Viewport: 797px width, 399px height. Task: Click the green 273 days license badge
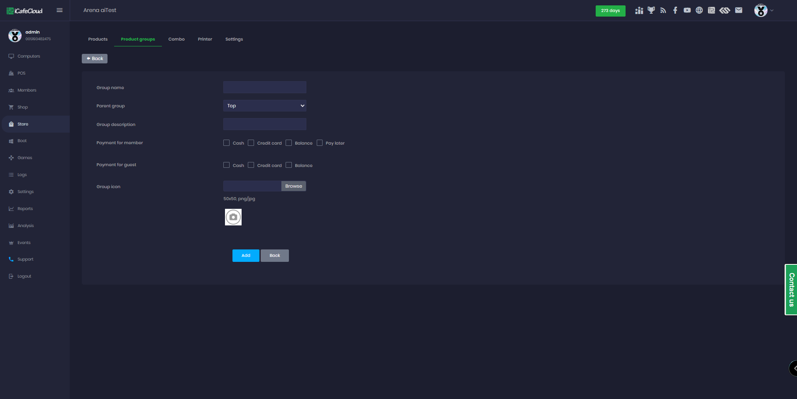point(610,10)
